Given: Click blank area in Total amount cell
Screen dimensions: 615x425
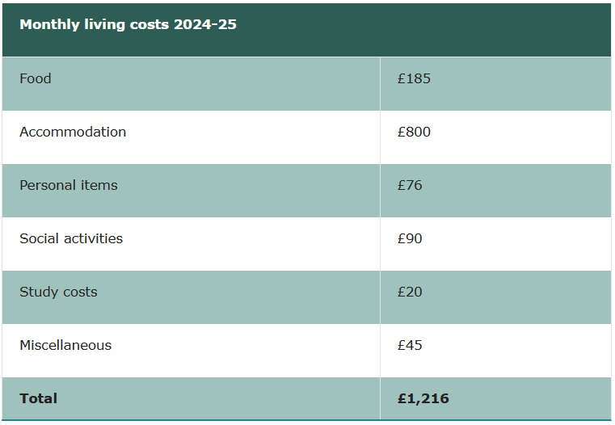Looking at the screenshot, I should [529, 398].
